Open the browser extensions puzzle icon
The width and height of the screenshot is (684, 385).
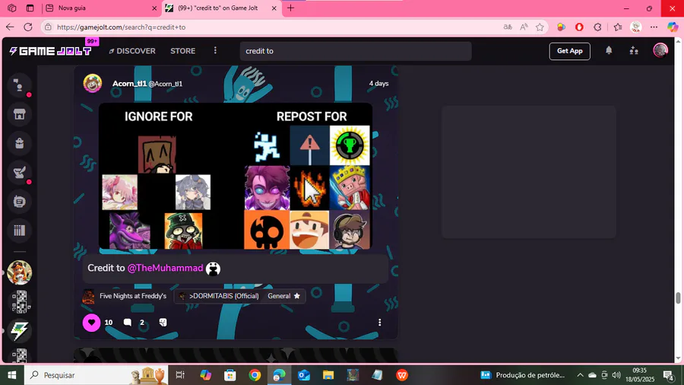[597, 27]
